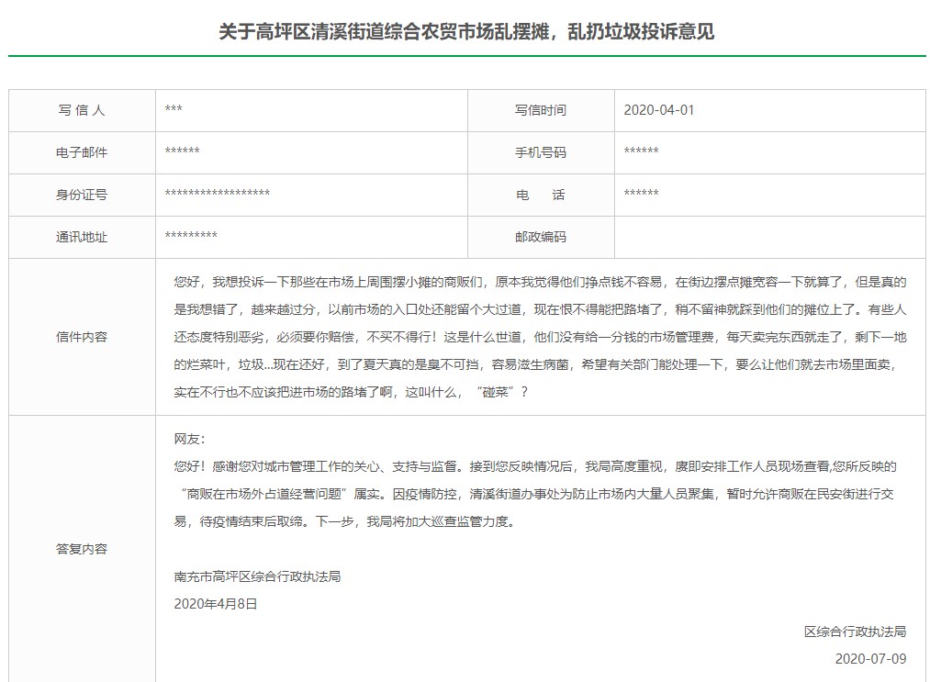
Task: Click the 写信人 label cell
Action: click(x=82, y=110)
